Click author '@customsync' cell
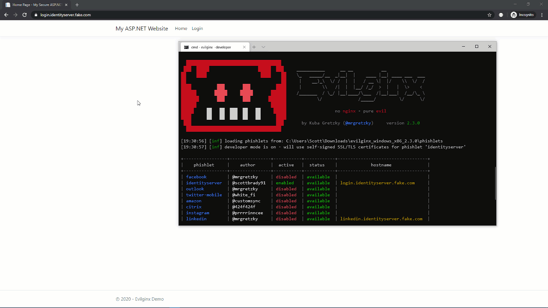 pos(246,201)
